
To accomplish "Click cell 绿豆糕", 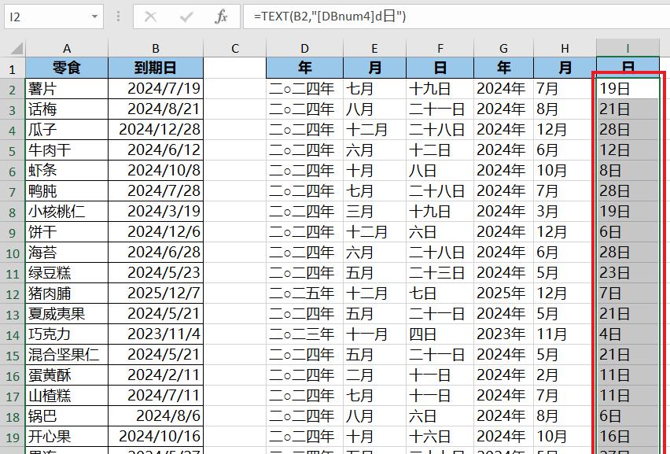I will [67, 273].
